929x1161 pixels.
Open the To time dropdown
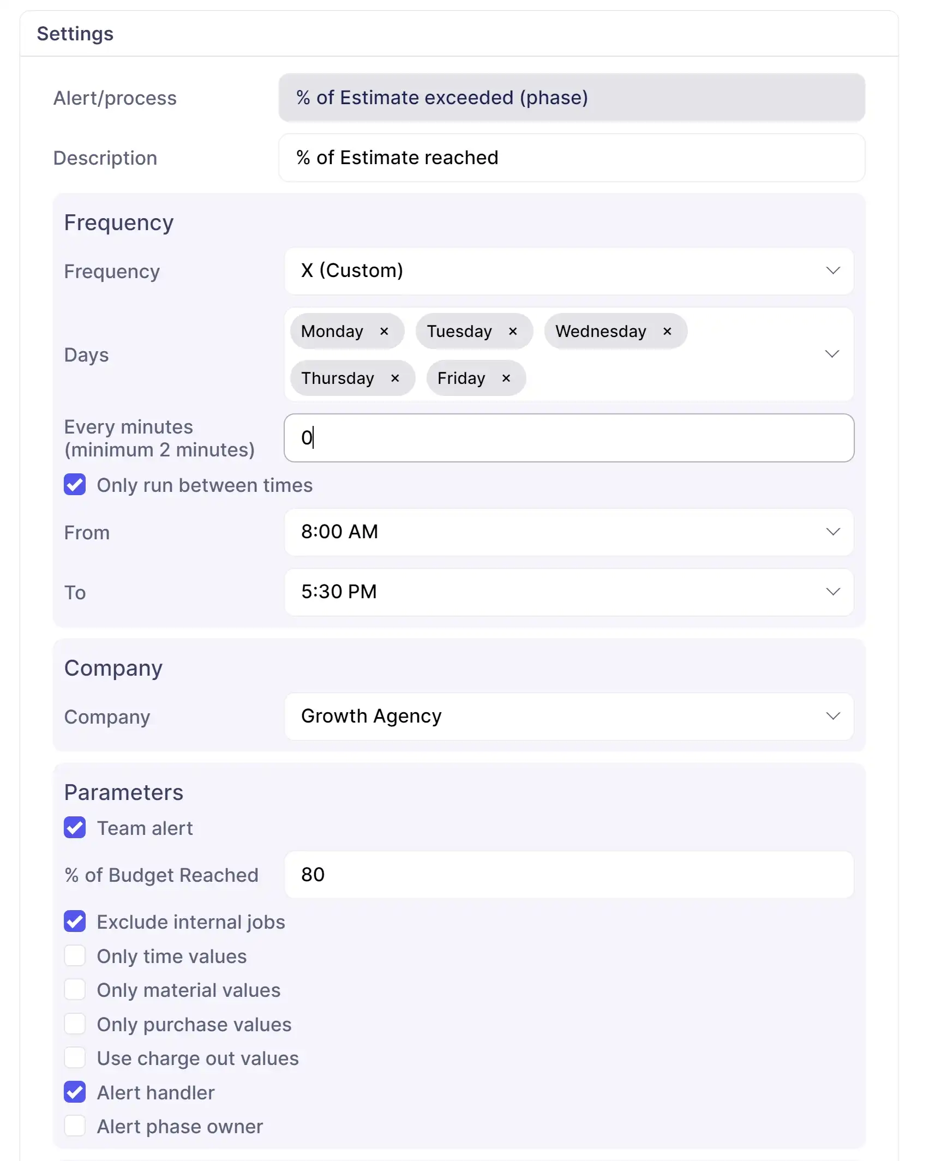coord(569,592)
